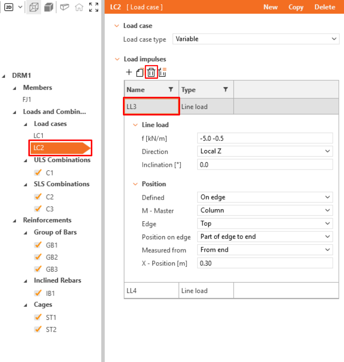Collapse the Cages tree node
The image size is (344, 362).
tap(25, 305)
